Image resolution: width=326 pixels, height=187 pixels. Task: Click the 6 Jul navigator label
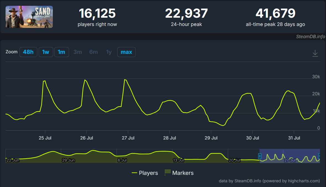[122, 160]
